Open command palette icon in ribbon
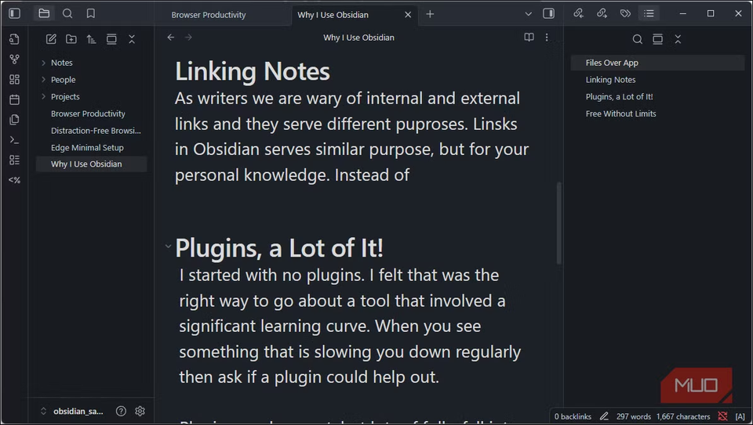The image size is (753, 425). point(14,140)
